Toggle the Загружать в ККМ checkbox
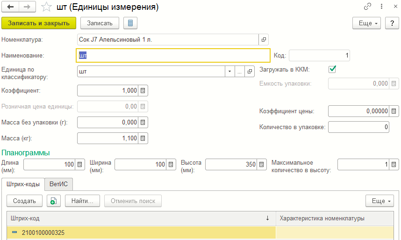Screen dimensions: 401x240 click(332, 69)
